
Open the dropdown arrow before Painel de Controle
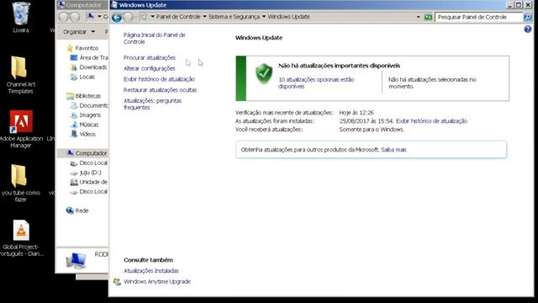point(152,17)
